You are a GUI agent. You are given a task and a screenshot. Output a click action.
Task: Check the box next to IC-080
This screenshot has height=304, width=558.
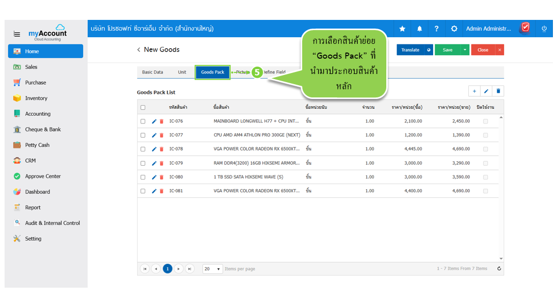pyautogui.click(x=143, y=177)
